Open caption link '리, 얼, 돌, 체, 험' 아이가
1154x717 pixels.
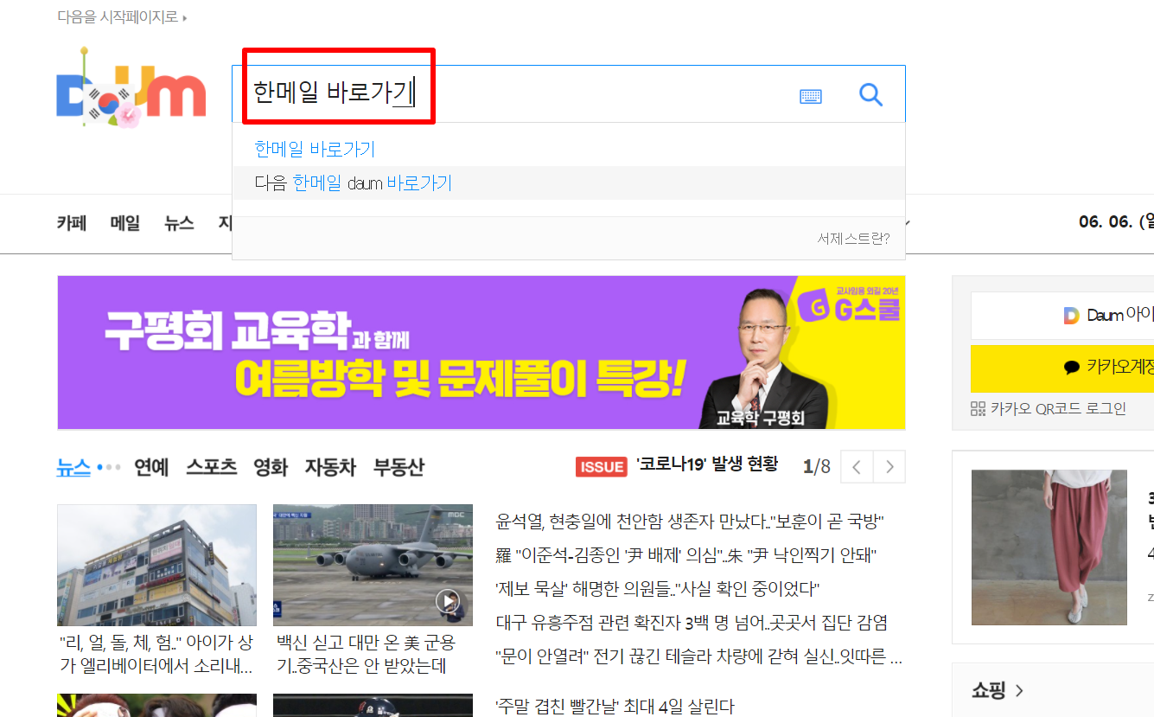point(156,655)
